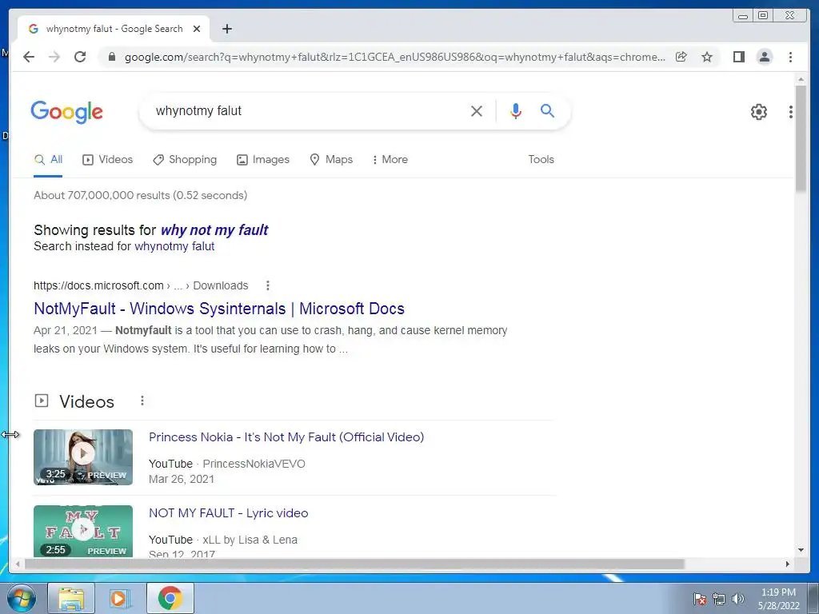Select the All results tab
Viewport: 819px width, 614px height.
48,160
